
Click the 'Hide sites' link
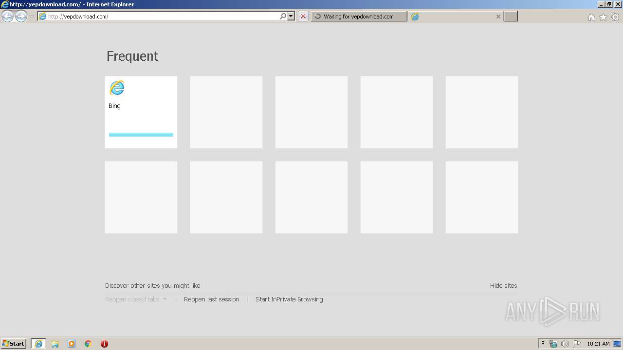[504, 286]
